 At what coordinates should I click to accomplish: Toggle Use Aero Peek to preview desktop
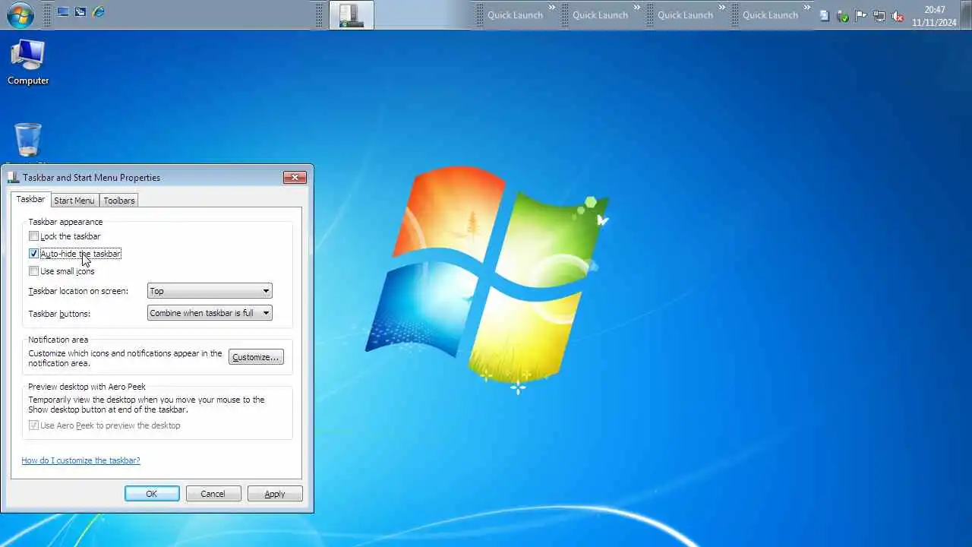[x=33, y=425]
